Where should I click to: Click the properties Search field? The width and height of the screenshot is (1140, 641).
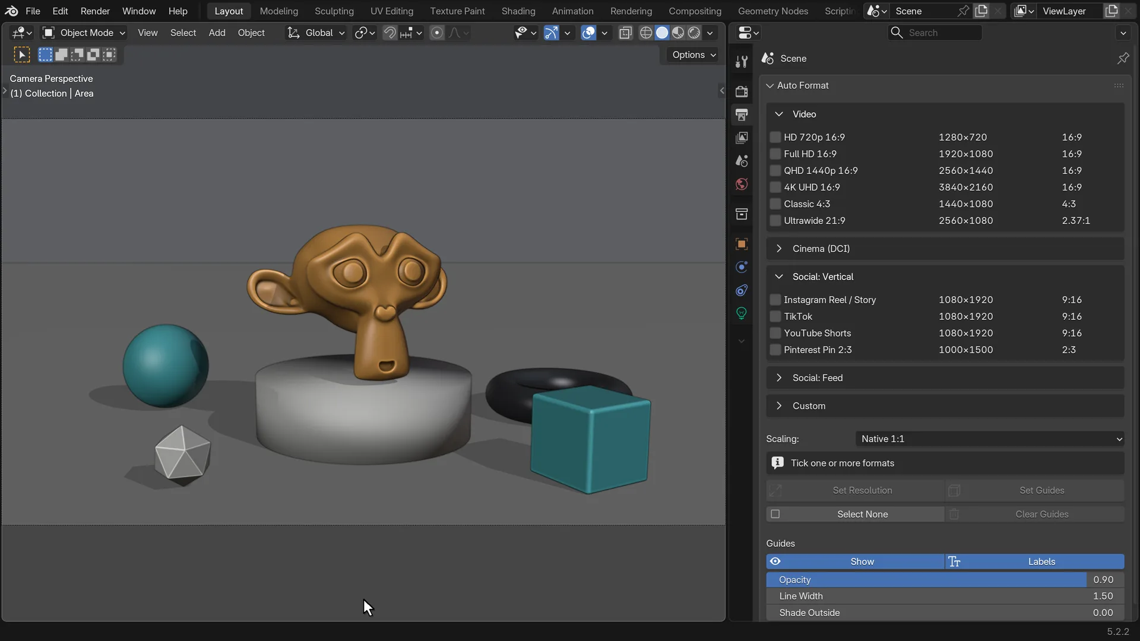[x=935, y=33]
